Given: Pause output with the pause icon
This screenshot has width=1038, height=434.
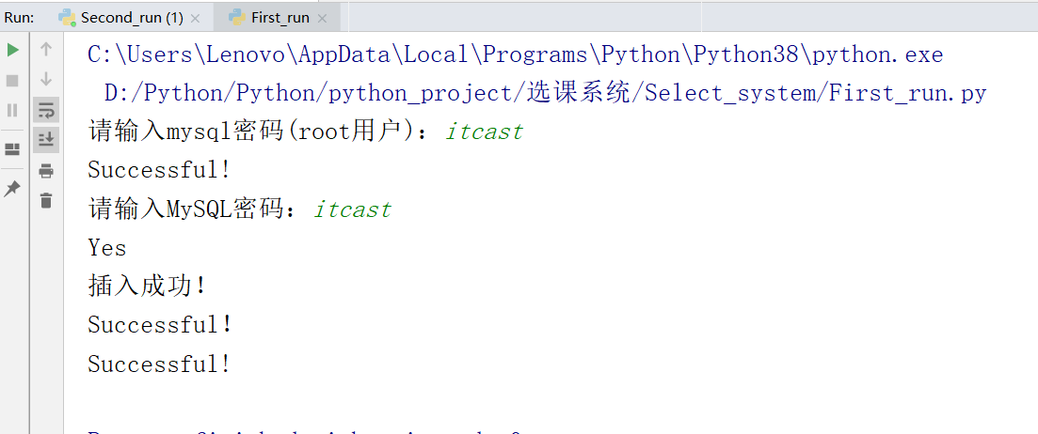Looking at the screenshot, I should tap(12, 110).
